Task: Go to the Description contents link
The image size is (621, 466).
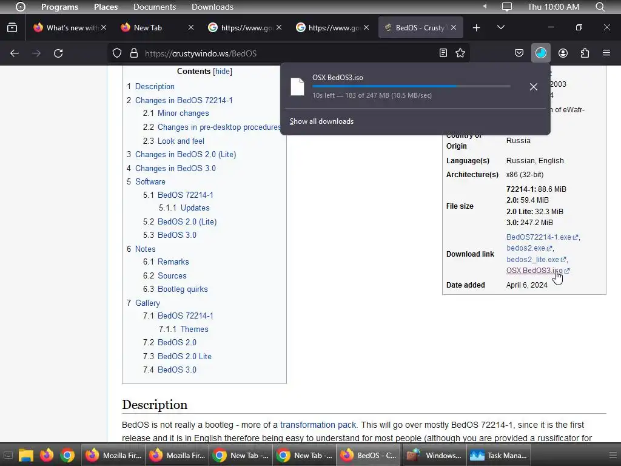Action: click(x=155, y=86)
